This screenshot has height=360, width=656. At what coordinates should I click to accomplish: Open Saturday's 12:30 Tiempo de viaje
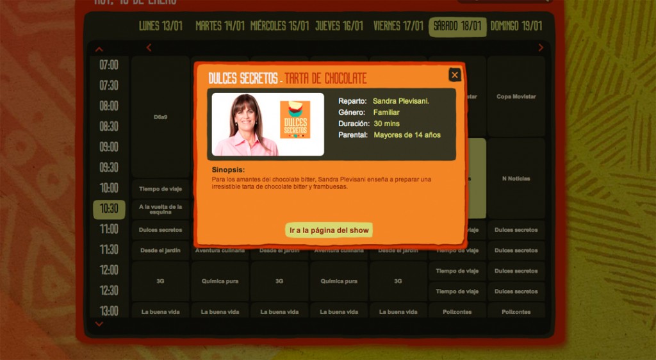[x=457, y=291]
